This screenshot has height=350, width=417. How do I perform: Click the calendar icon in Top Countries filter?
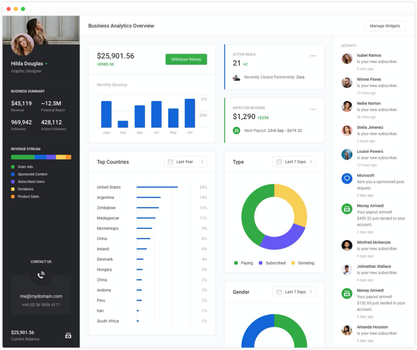(x=171, y=162)
